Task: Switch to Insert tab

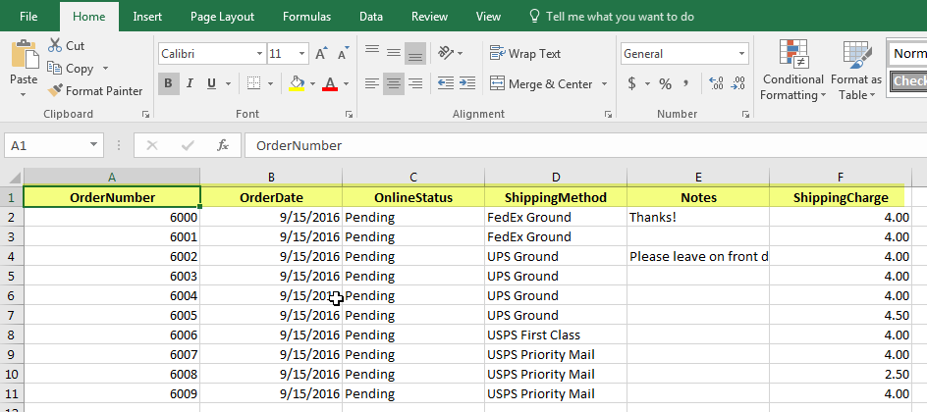Action: coord(147,17)
